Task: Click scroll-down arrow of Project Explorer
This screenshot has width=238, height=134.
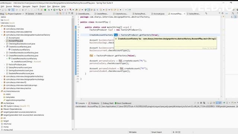Action: (73, 129)
